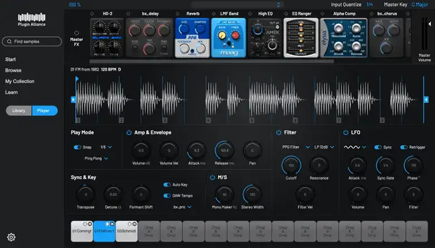Click the Mono Maker Hz knob
This screenshot has height=248, width=435.
tap(224, 195)
